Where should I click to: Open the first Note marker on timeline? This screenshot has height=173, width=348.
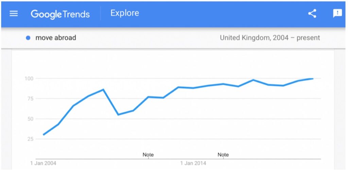(x=148, y=155)
